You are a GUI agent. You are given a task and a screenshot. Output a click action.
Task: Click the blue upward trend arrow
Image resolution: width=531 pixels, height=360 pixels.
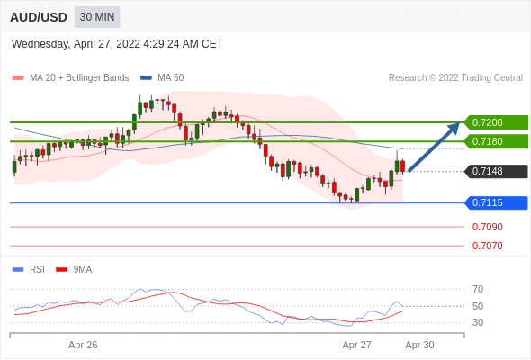click(434, 147)
